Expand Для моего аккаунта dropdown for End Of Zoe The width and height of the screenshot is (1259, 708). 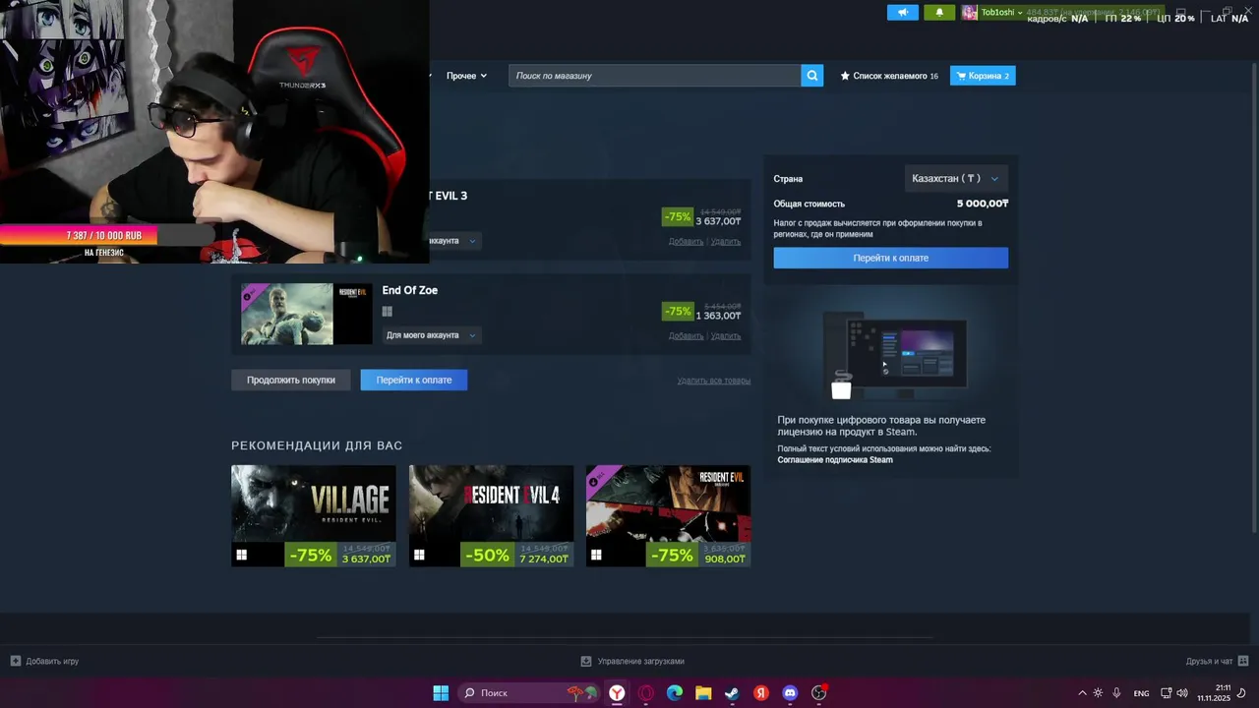click(431, 335)
